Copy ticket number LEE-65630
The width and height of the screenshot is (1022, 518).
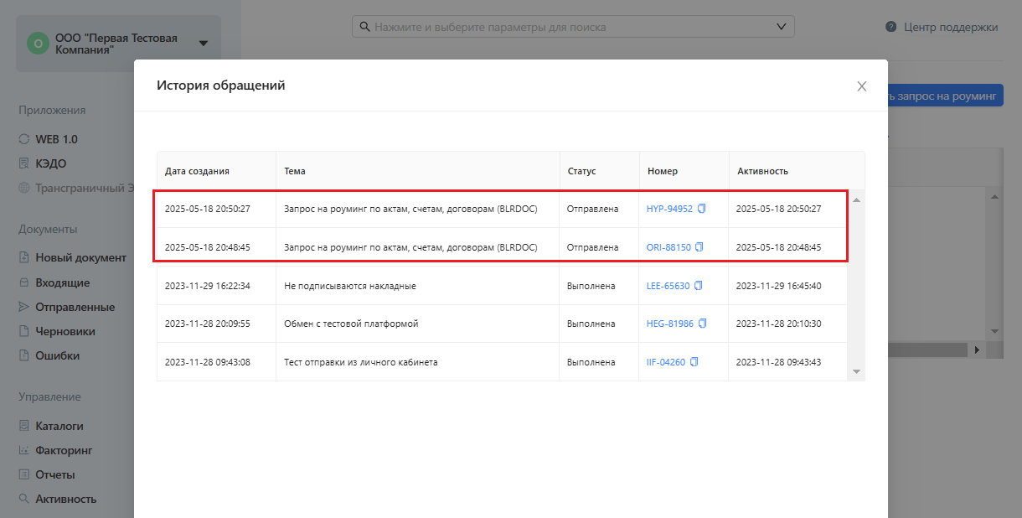699,286
